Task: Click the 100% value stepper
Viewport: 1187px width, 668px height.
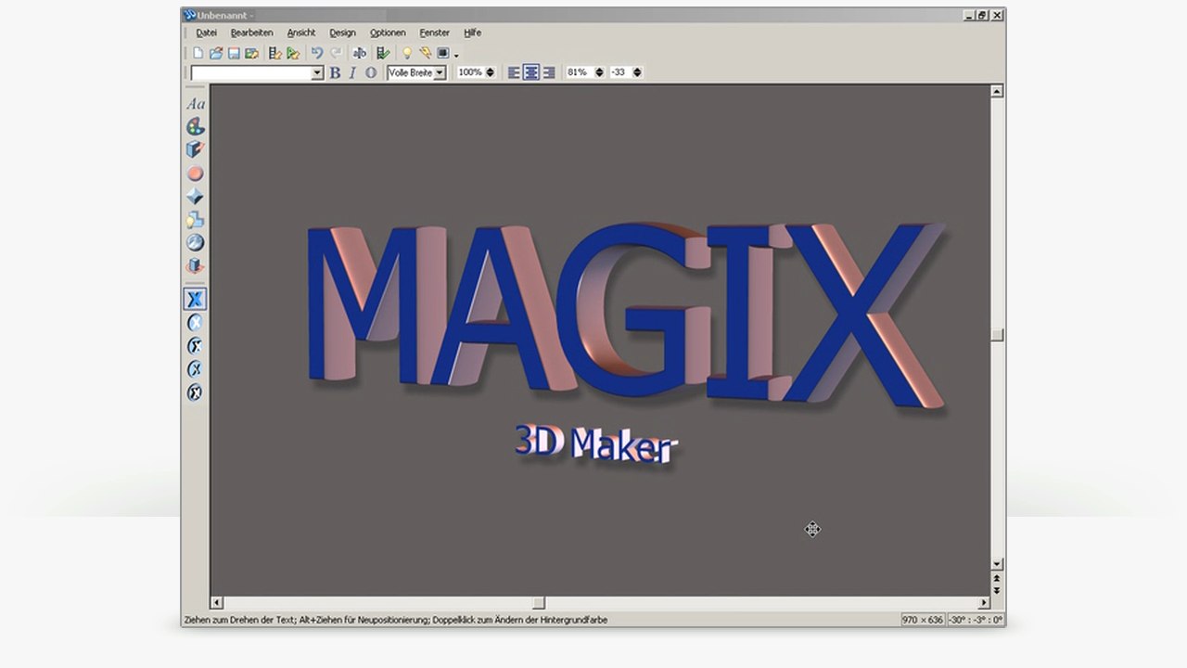Action: 490,72
